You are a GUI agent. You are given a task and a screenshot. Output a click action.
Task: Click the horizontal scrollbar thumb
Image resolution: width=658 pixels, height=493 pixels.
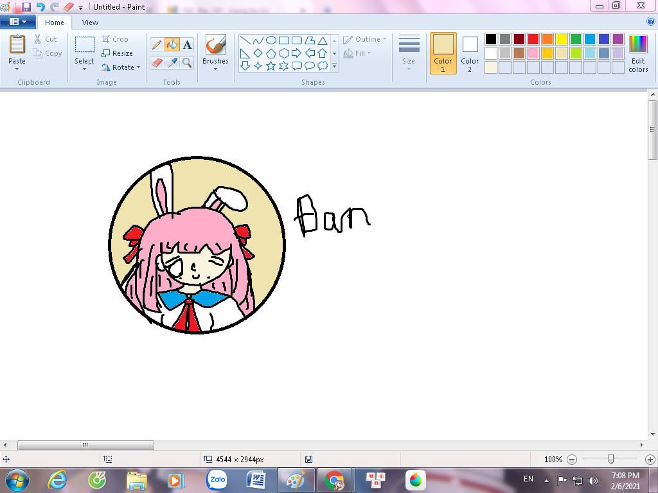pyautogui.click(x=85, y=445)
